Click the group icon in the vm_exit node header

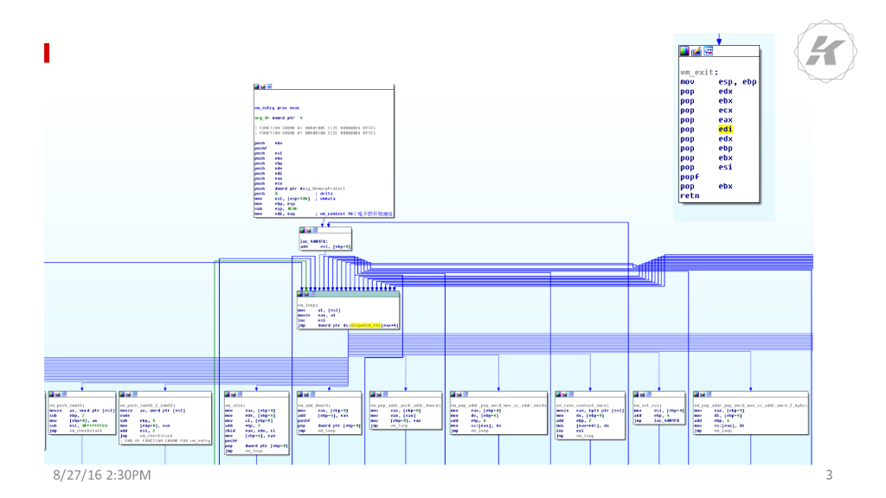coord(707,51)
